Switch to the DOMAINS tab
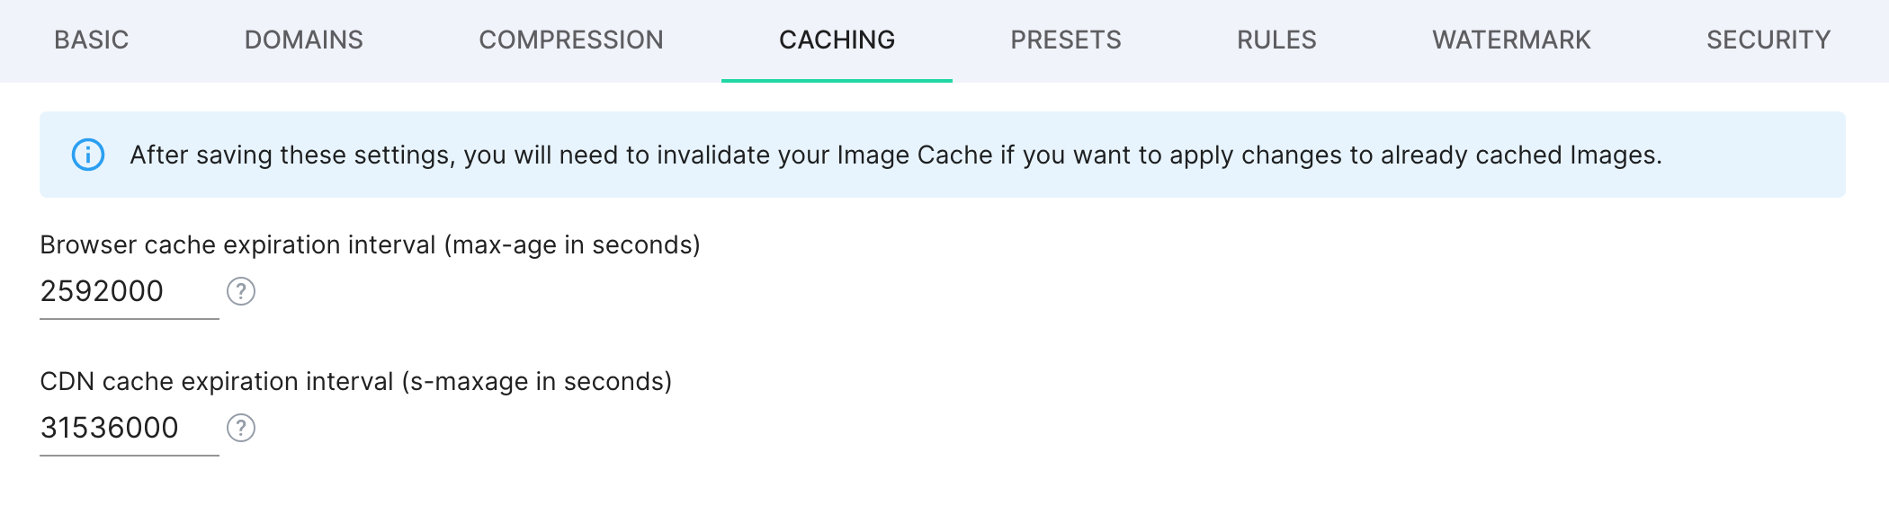Viewport: 1889px width, 532px height. coord(303,40)
